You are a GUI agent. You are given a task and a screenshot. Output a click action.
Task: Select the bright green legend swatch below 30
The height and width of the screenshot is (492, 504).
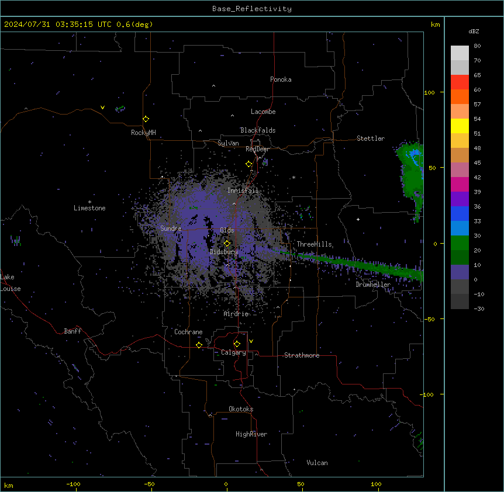[x=460, y=243]
